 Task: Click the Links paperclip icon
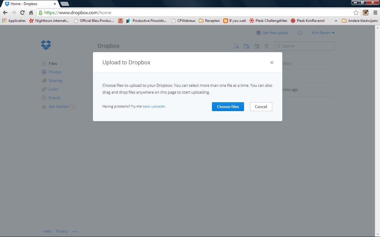(44, 89)
